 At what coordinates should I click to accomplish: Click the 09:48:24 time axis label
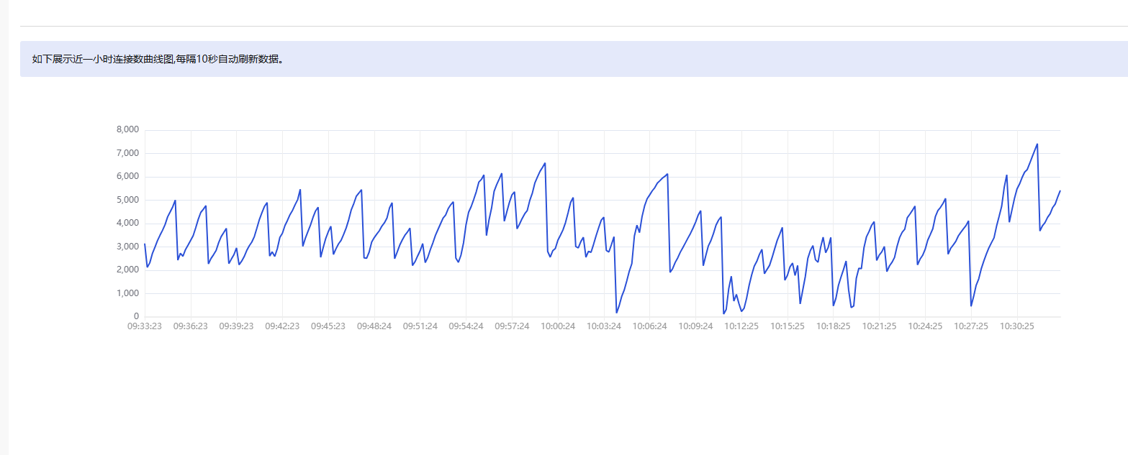tap(374, 326)
